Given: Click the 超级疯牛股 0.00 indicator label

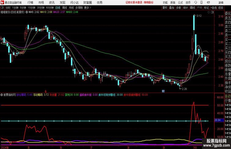Looking at the screenshot, I should click(x=89, y=95).
